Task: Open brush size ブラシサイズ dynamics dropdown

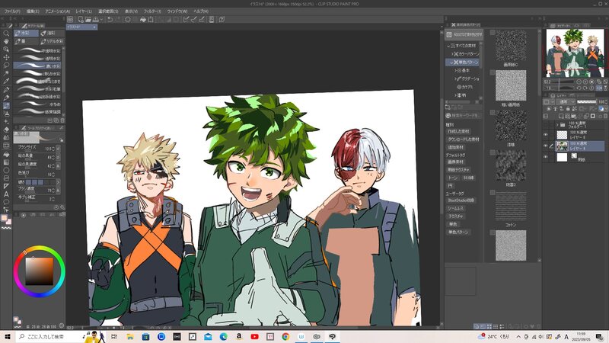Action: pyautogui.click(x=58, y=149)
